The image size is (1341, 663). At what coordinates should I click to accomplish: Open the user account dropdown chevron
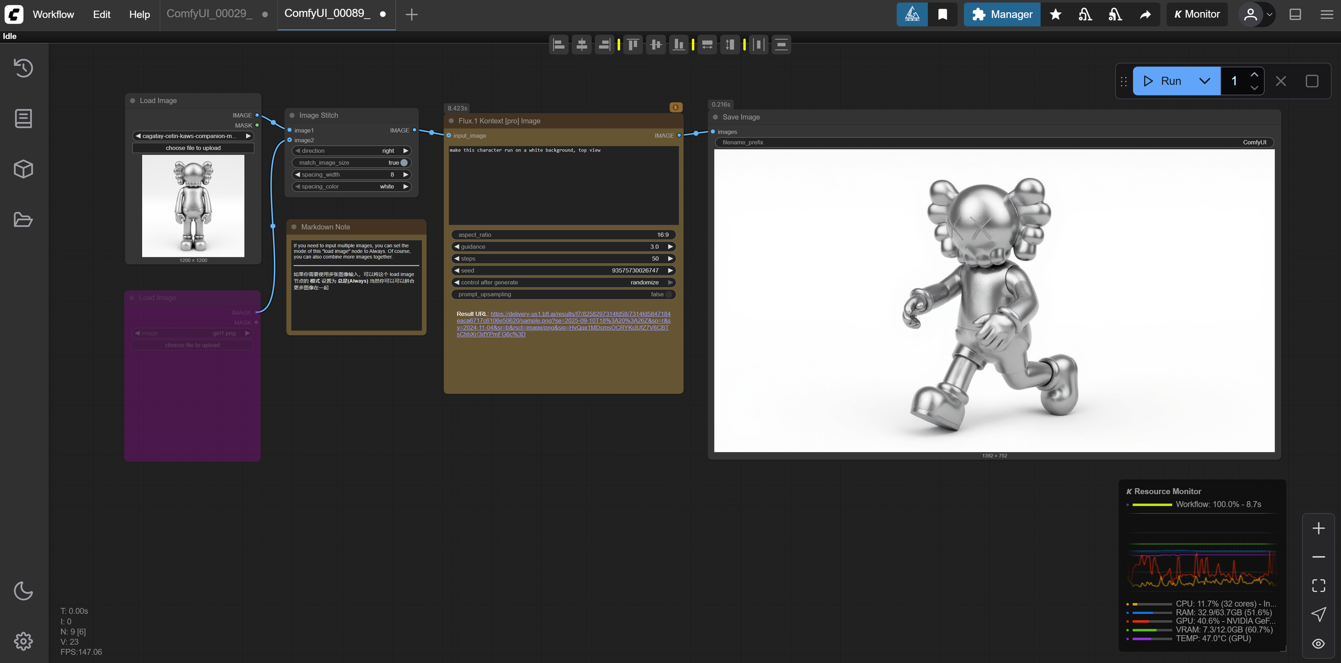click(1270, 14)
